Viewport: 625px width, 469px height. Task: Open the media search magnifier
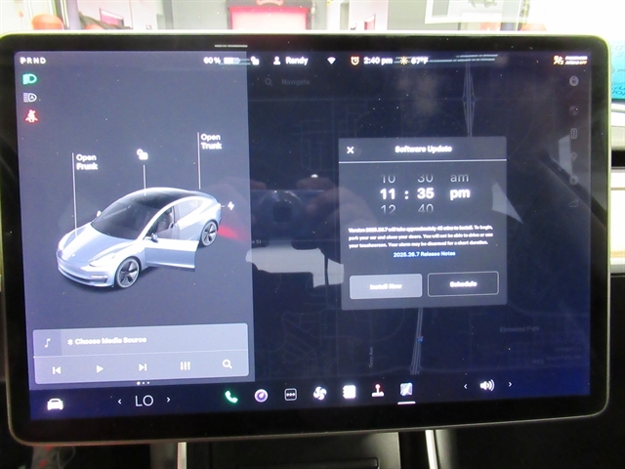(x=228, y=363)
